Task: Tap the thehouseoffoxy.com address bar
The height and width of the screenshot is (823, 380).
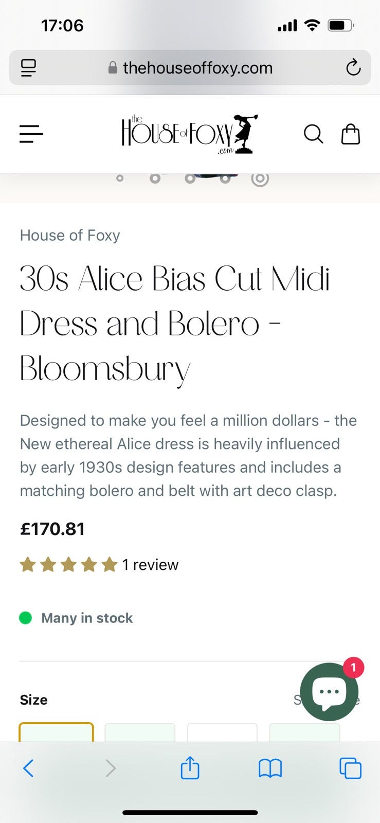Action: pos(197,67)
